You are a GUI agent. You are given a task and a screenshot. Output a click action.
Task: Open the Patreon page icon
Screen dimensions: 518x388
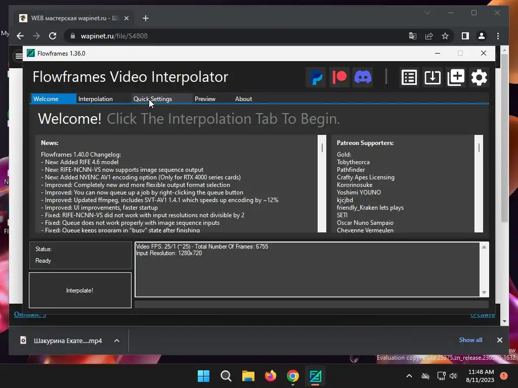(339, 77)
